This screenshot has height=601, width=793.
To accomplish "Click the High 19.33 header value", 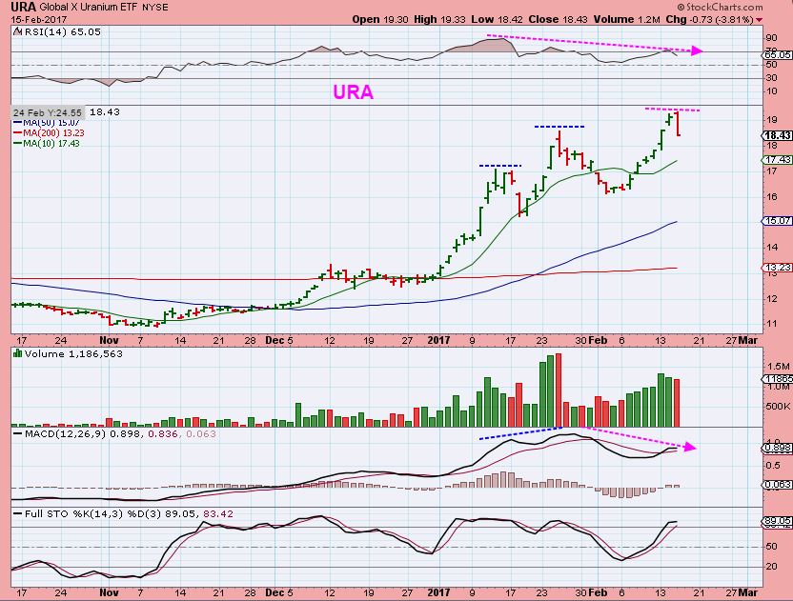I will tap(440, 20).
